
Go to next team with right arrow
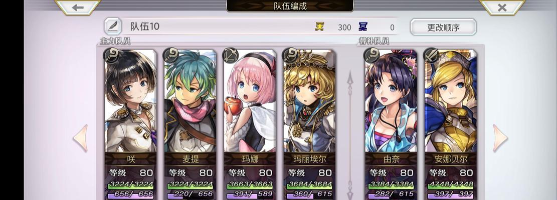[500, 138]
